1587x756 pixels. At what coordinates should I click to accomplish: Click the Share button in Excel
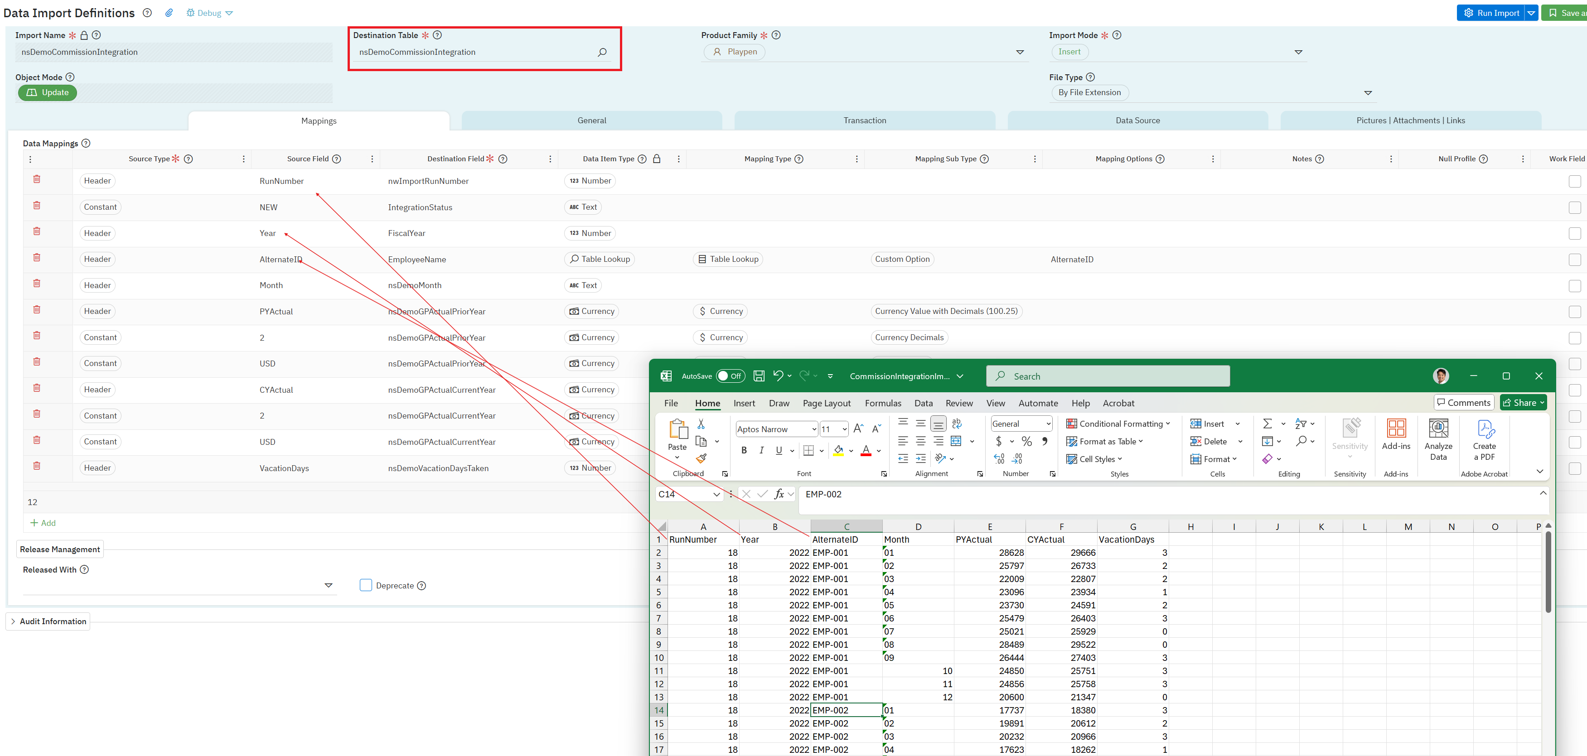pyautogui.click(x=1523, y=403)
